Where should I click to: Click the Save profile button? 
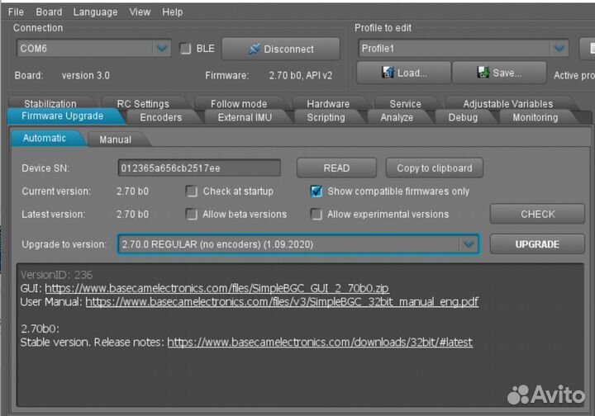coord(498,73)
